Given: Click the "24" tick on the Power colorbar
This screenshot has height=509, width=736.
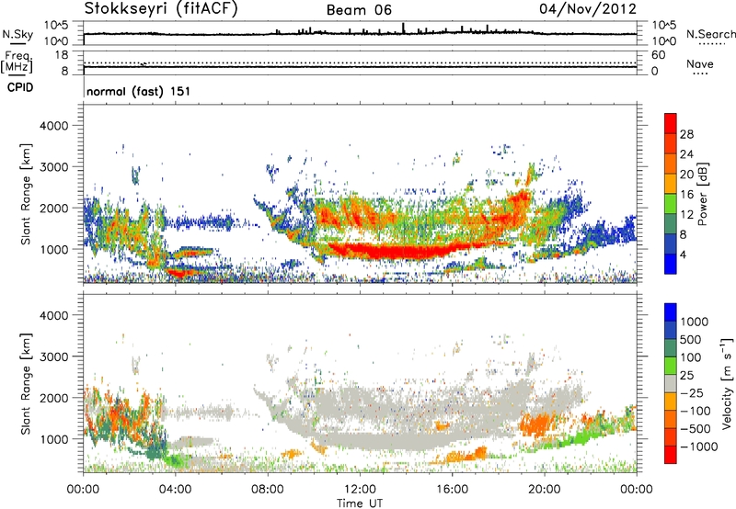Looking at the screenshot, I should click(x=686, y=154).
